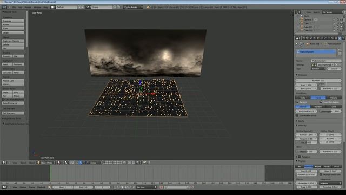Adjust the Normal velocity slider
Screen dimensions: 346x195
tap(307, 135)
